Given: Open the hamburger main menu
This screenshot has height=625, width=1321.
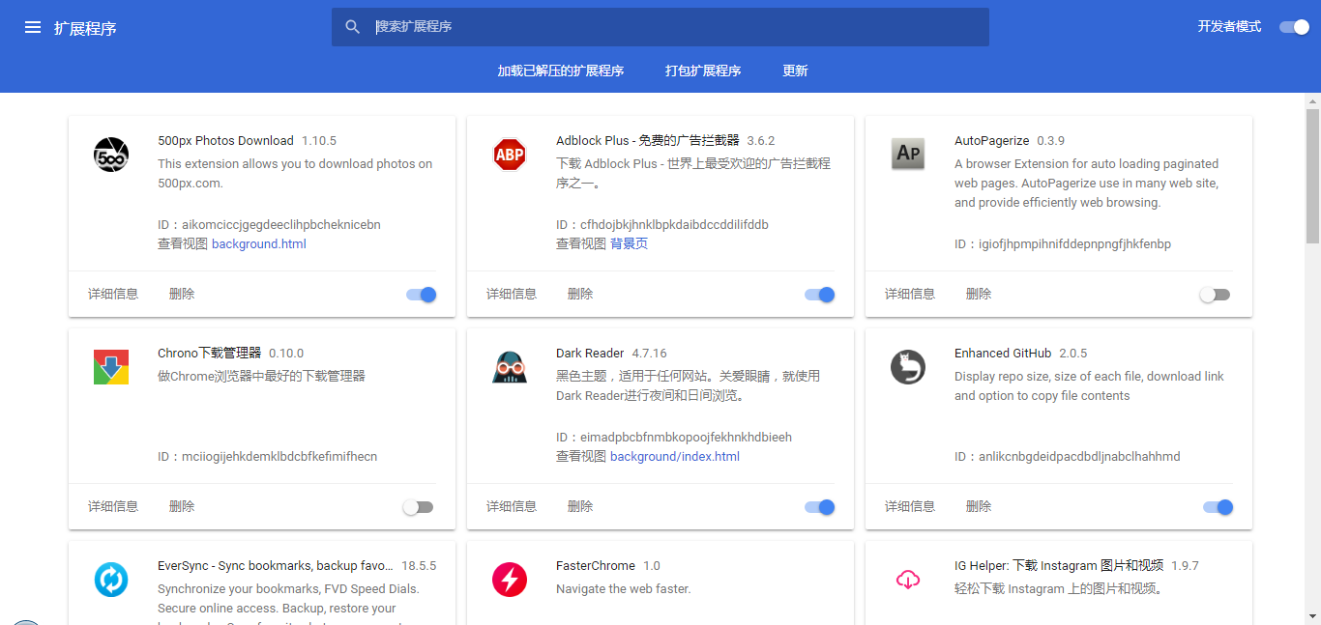Looking at the screenshot, I should 33,27.
